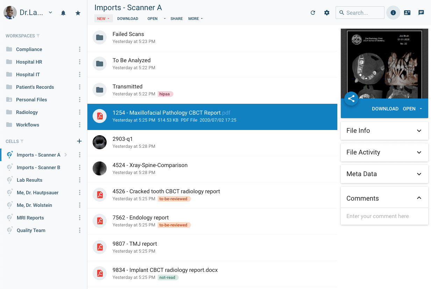Select the Hospital IT workspace

[28, 74]
